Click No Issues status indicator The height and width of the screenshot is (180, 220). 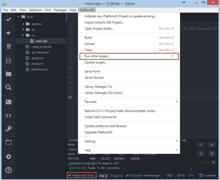134,175
